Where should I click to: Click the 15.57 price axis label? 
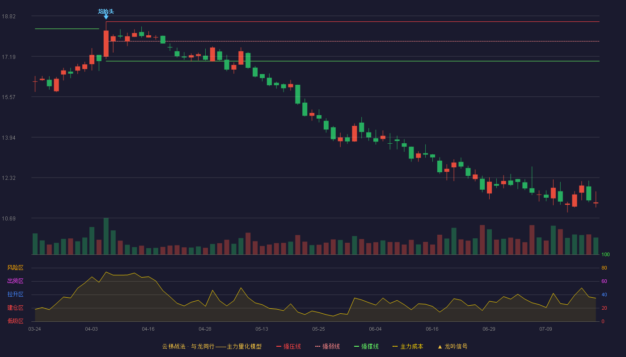tap(8, 97)
